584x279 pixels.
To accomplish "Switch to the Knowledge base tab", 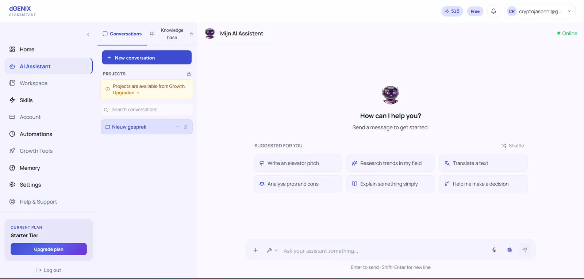I will [x=172, y=34].
